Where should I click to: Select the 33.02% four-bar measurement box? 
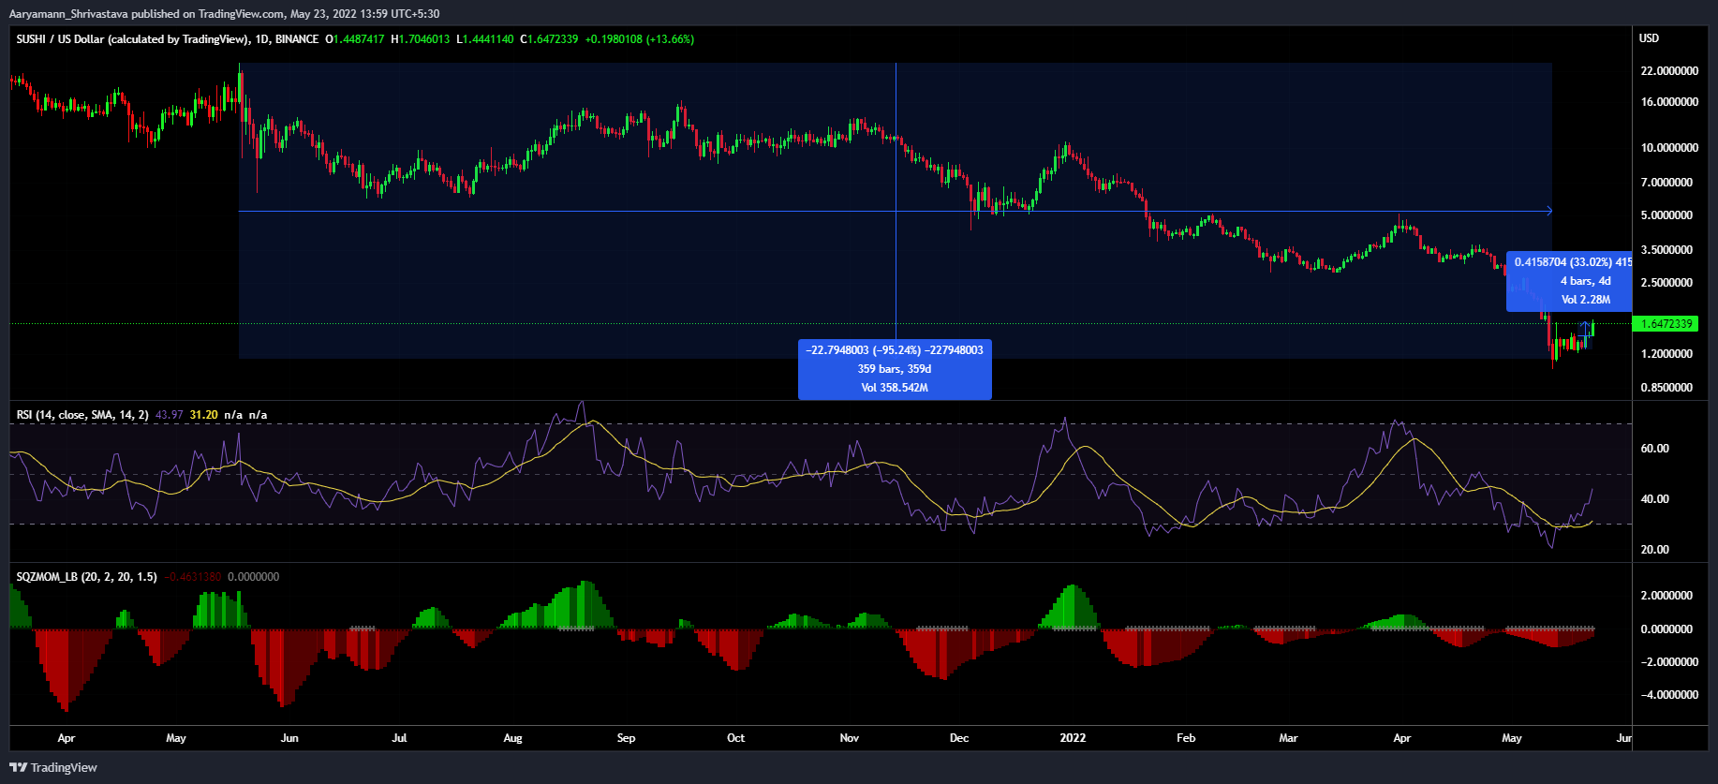pos(1568,281)
